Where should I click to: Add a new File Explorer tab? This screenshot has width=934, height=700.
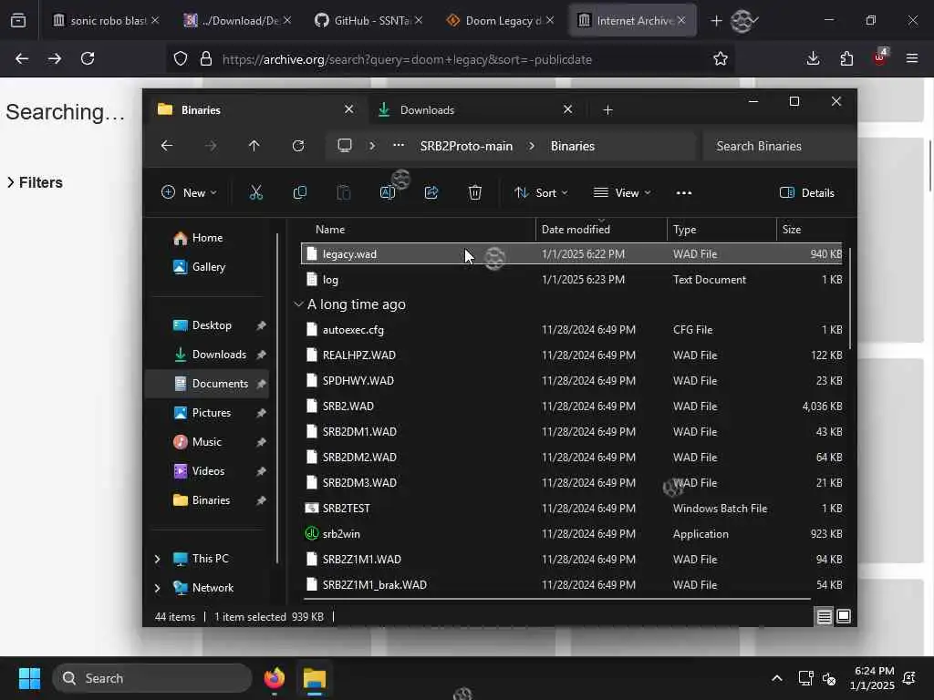coord(607,110)
